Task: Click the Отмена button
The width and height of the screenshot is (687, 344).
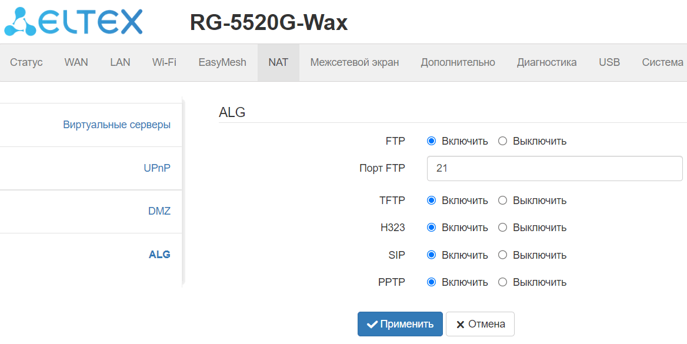Action: [480, 324]
